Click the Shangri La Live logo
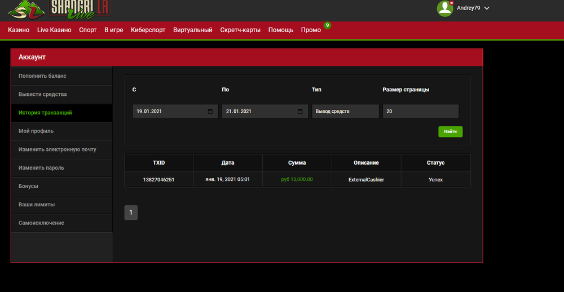 (x=60, y=10)
